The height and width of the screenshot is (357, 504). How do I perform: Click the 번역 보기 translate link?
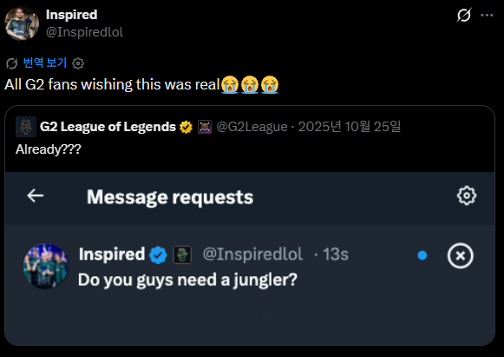tap(45, 63)
